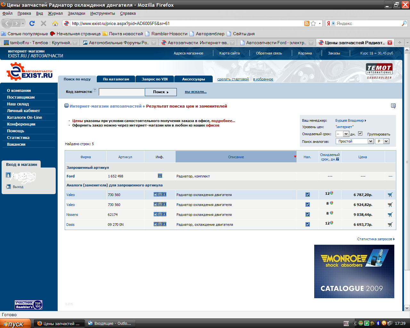
Task: Add Nissens 62174 radiator to cart
Action: 390,215
